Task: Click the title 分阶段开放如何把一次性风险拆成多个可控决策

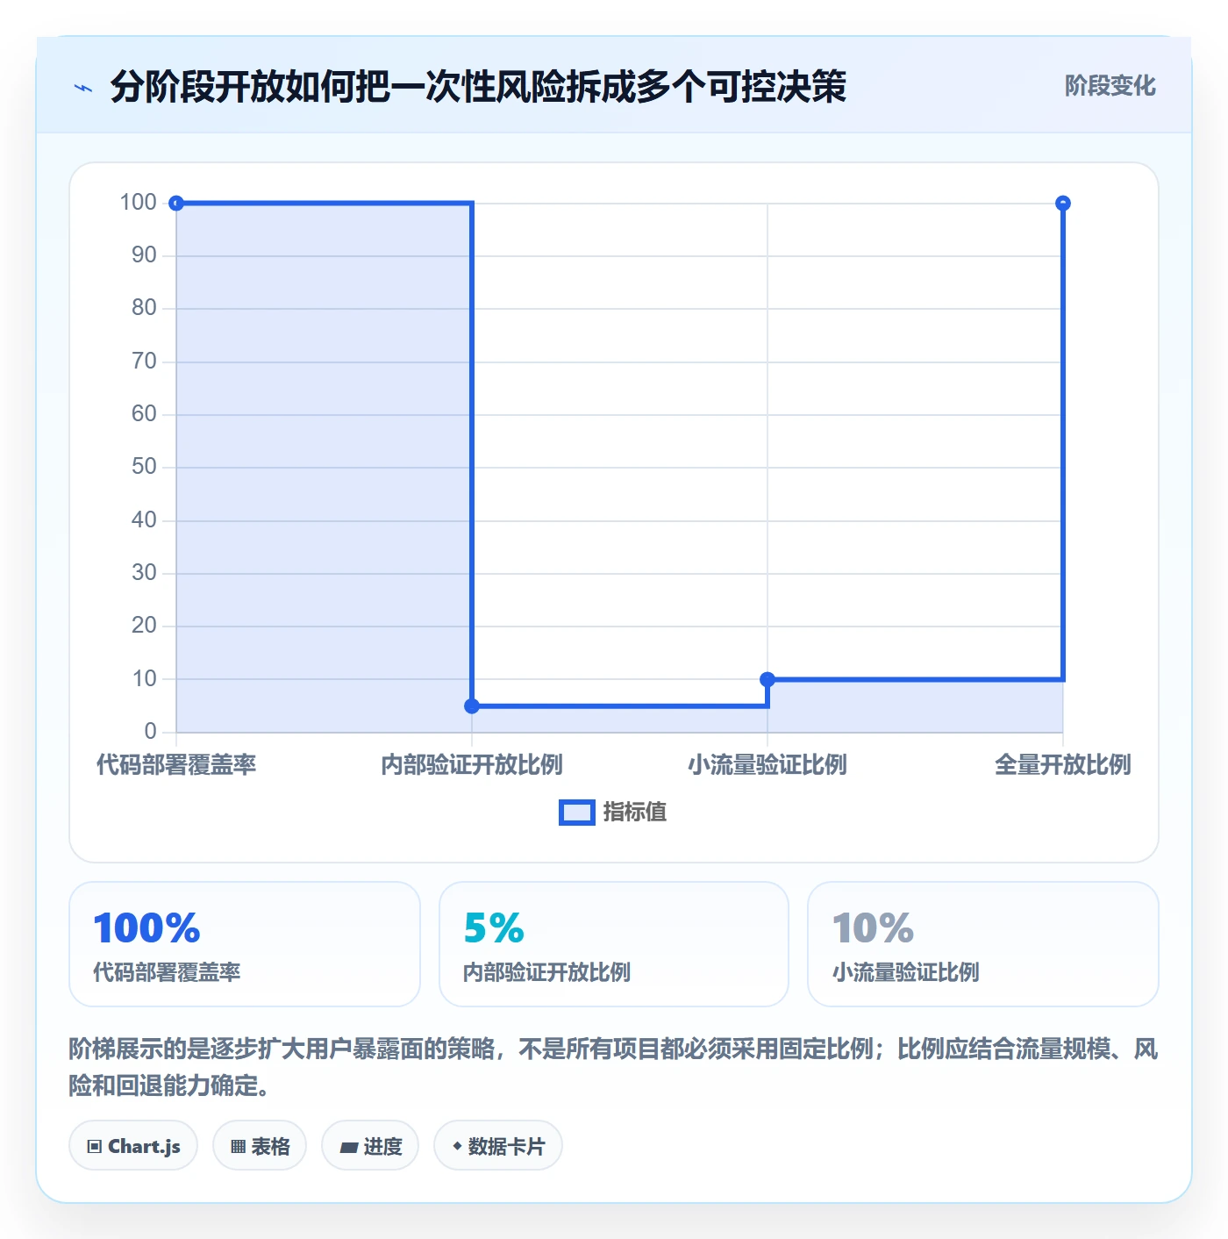Action: click(x=478, y=87)
